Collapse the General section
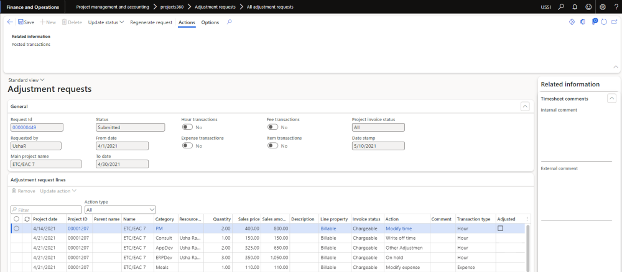 tap(525, 107)
